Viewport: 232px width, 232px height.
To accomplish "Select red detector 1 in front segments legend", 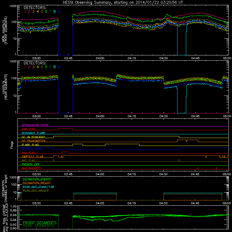I will 25,12.
